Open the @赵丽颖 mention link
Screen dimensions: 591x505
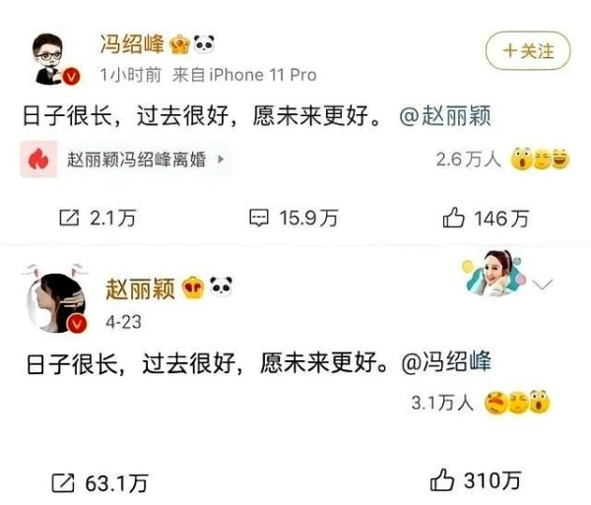(x=445, y=115)
